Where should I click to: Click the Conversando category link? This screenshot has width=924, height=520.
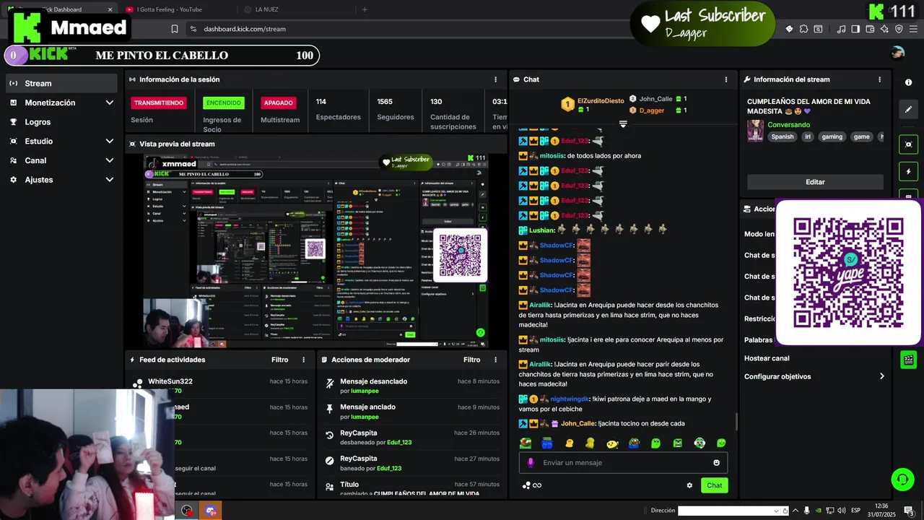pos(788,125)
